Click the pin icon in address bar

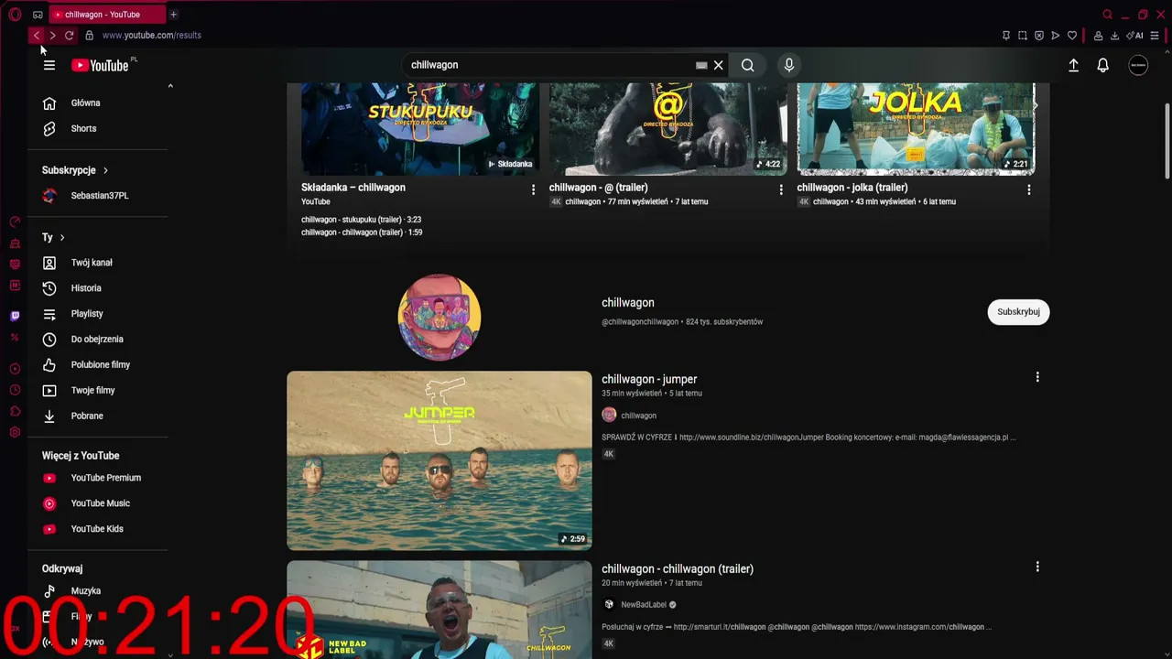pyautogui.click(x=1006, y=36)
